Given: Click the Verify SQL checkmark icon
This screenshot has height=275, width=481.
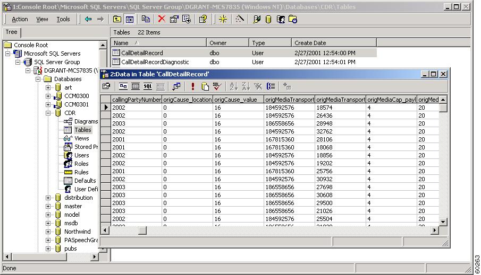Looking at the screenshot, I should [x=217, y=86].
